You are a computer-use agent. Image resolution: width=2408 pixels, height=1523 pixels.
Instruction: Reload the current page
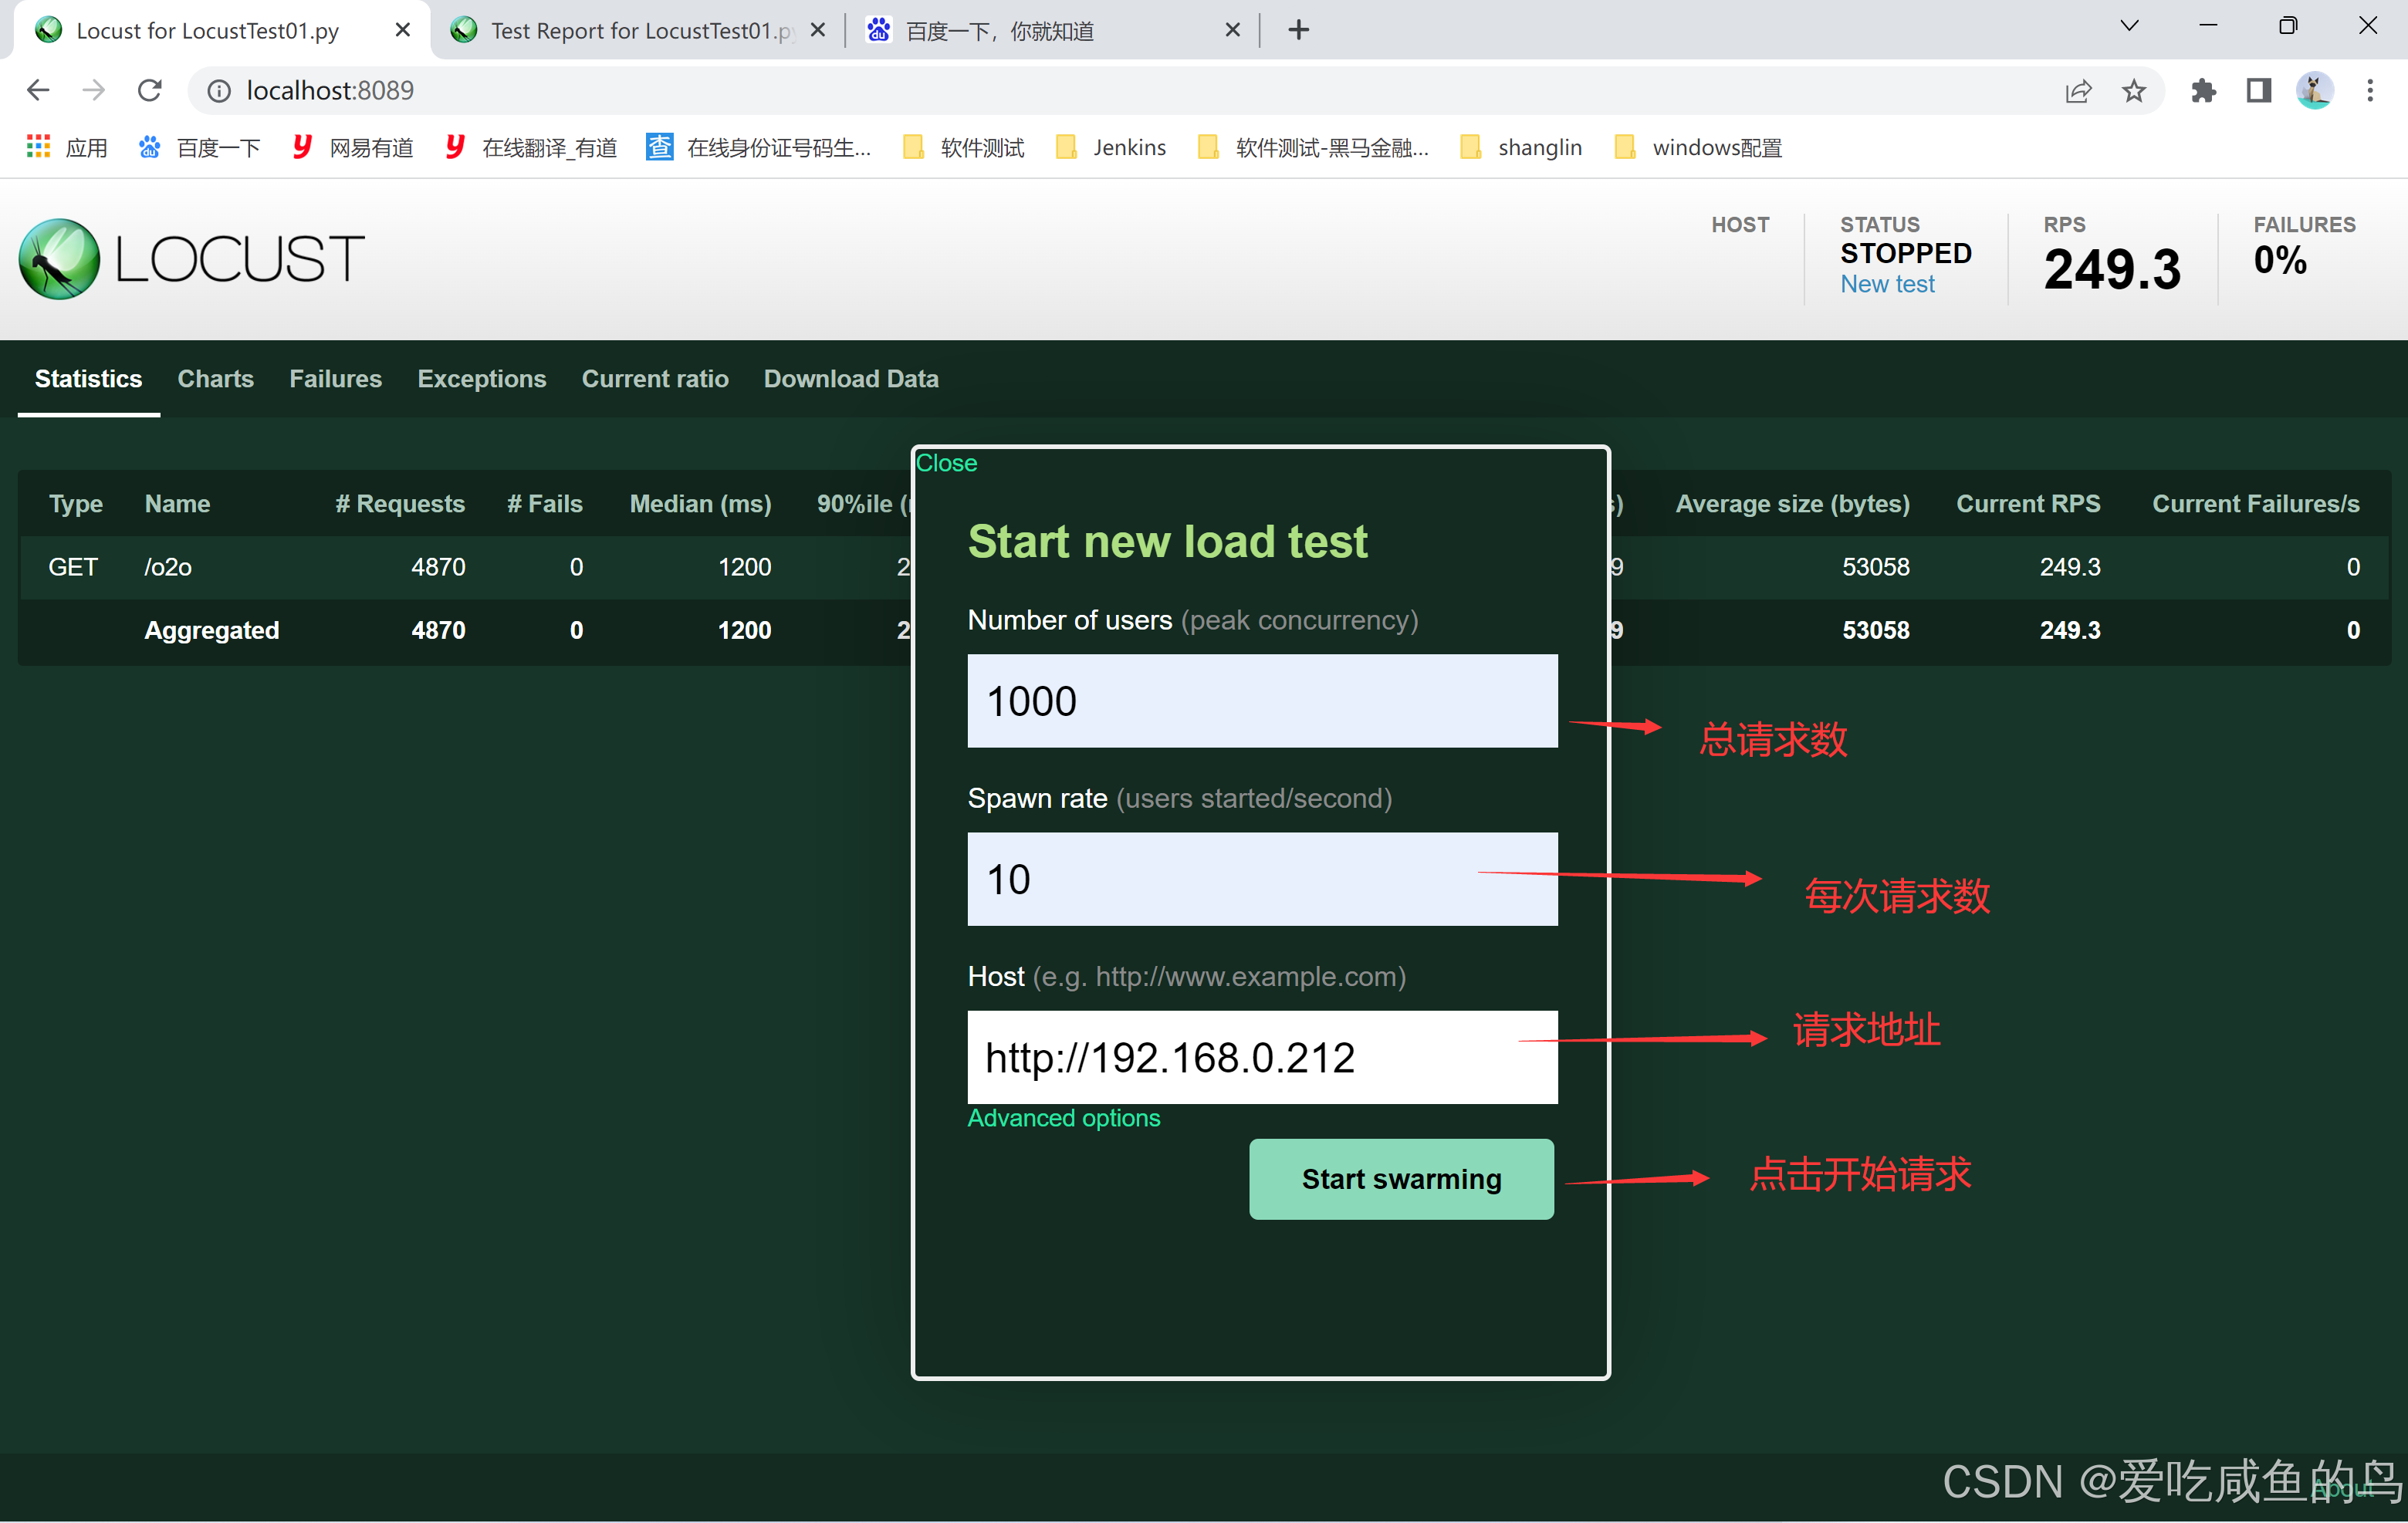[149, 90]
